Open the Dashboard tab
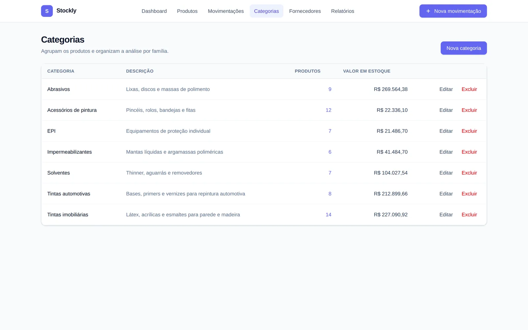 point(154,11)
